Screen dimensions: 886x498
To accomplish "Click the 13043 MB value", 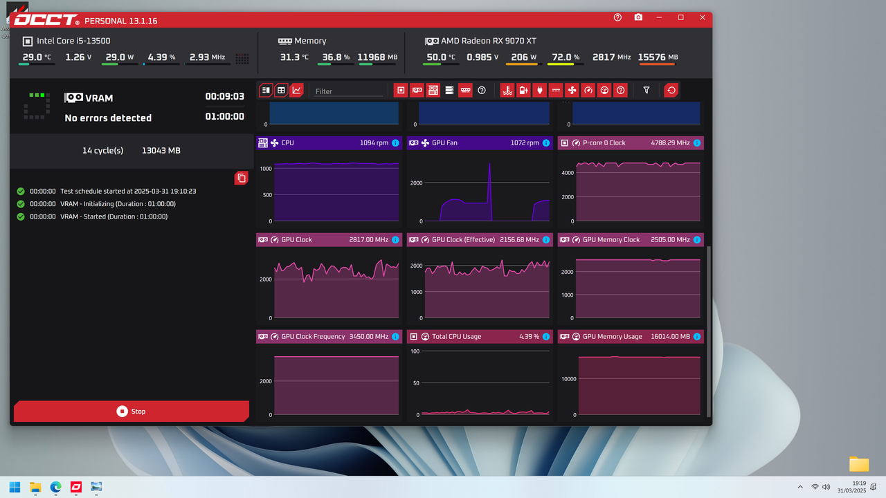I will (x=161, y=150).
